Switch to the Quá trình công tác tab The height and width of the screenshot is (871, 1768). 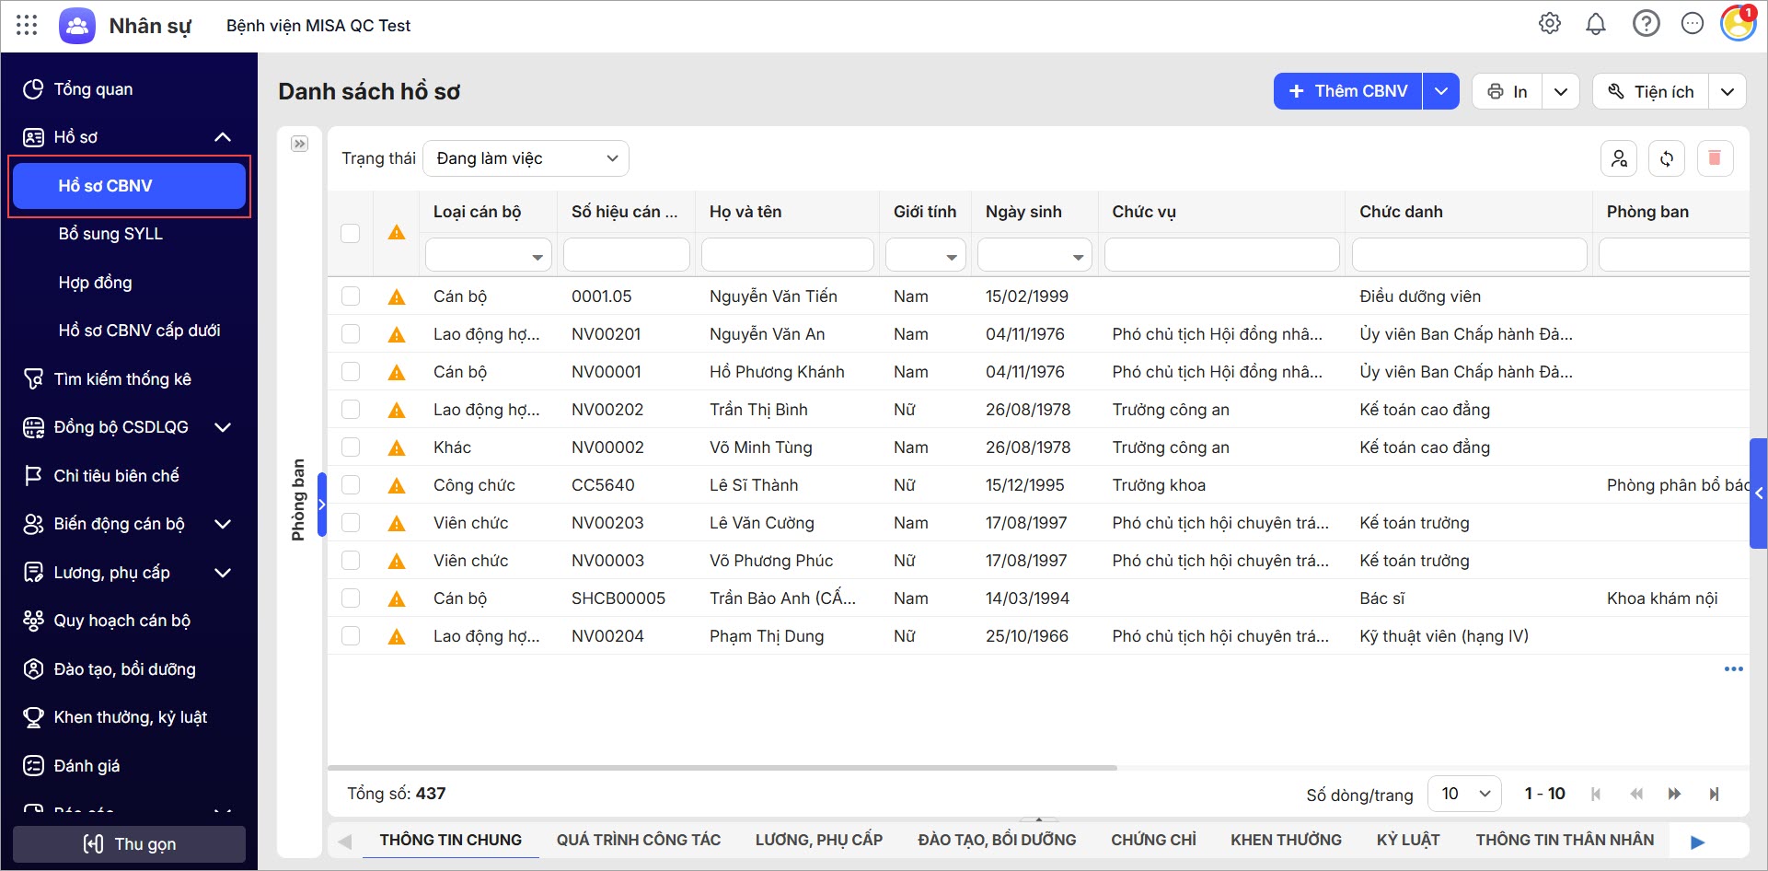(x=638, y=840)
